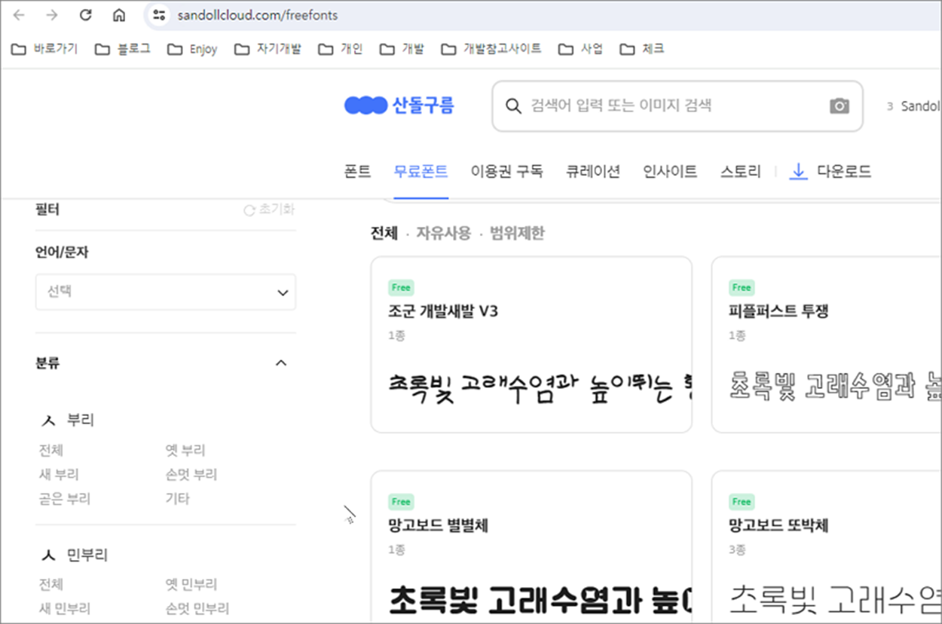This screenshot has width=942, height=624.
Task: Open the 폰트 menu tab
Action: coord(358,172)
